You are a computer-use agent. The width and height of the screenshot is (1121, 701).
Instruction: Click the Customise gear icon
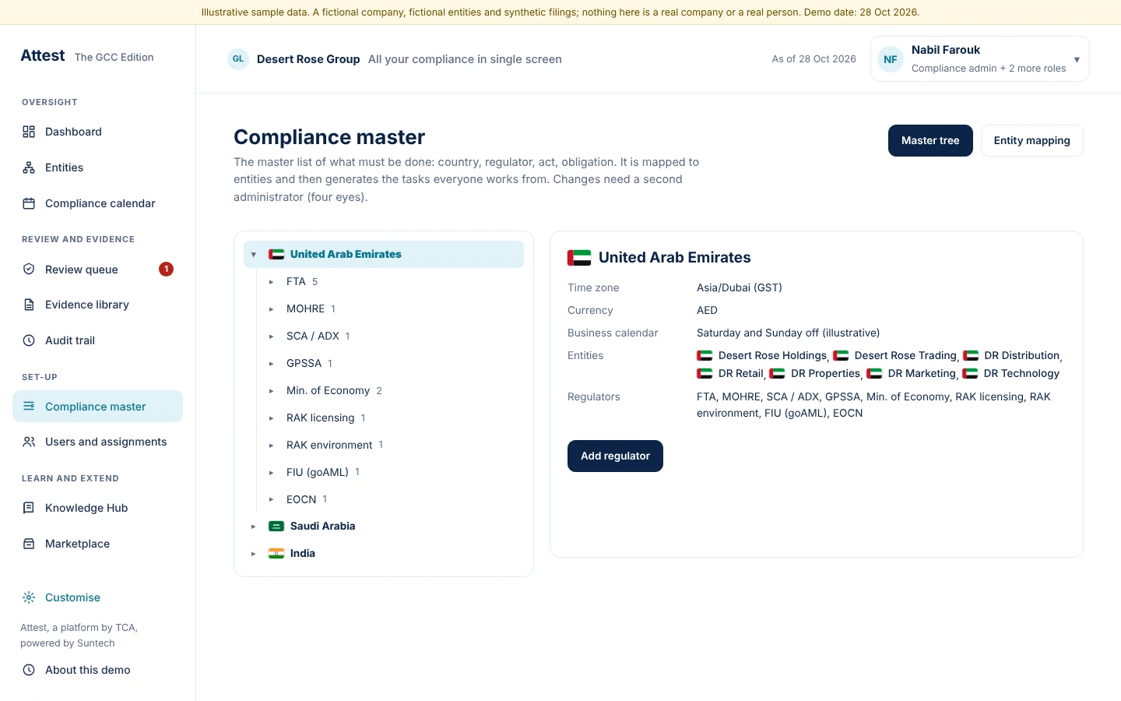[29, 597]
